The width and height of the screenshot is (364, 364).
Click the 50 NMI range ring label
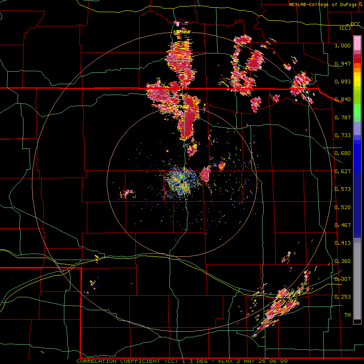point(182,107)
